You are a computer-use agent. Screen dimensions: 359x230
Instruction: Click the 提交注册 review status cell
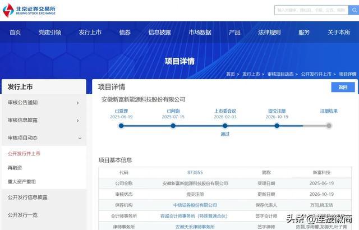click(195, 194)
